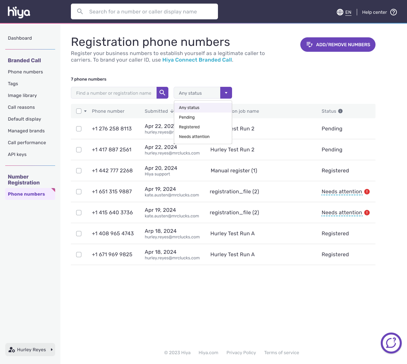Collapse the Any status dropdown arrow
The width and height of the screenshot is (407, 364).
(x=226, y=93)
